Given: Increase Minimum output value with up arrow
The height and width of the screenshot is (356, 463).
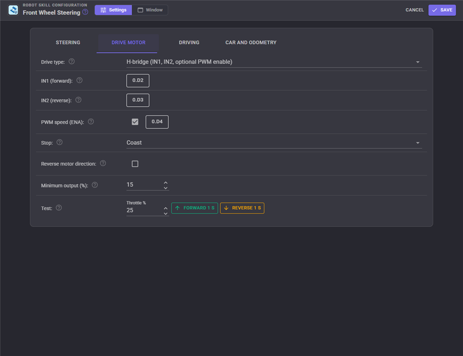Looking at the screenshot, I should point(165,183).
